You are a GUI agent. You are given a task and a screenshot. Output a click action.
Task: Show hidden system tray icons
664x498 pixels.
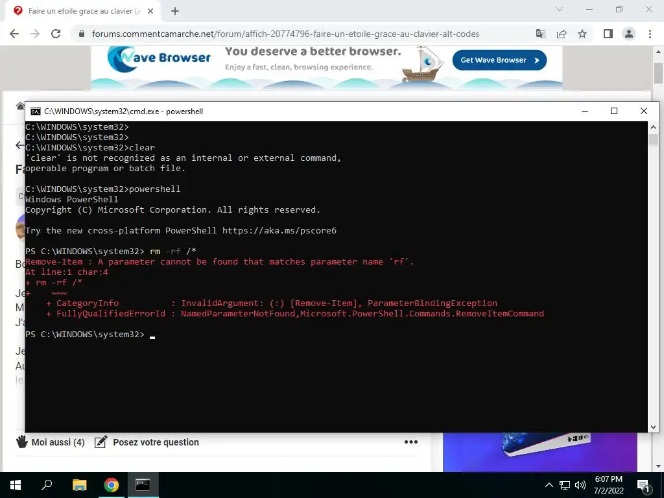tap(549, 485)
